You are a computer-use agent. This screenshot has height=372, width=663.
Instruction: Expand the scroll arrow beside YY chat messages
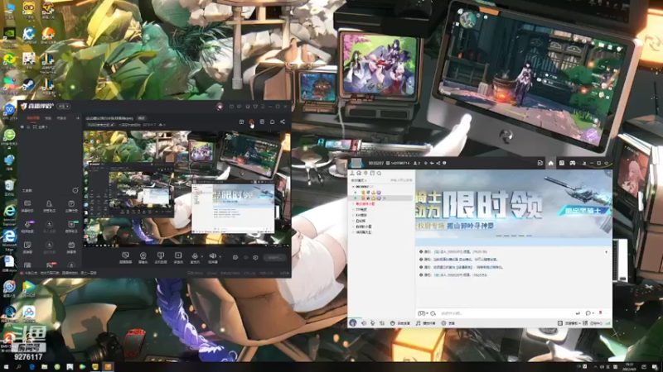[607, 252]
